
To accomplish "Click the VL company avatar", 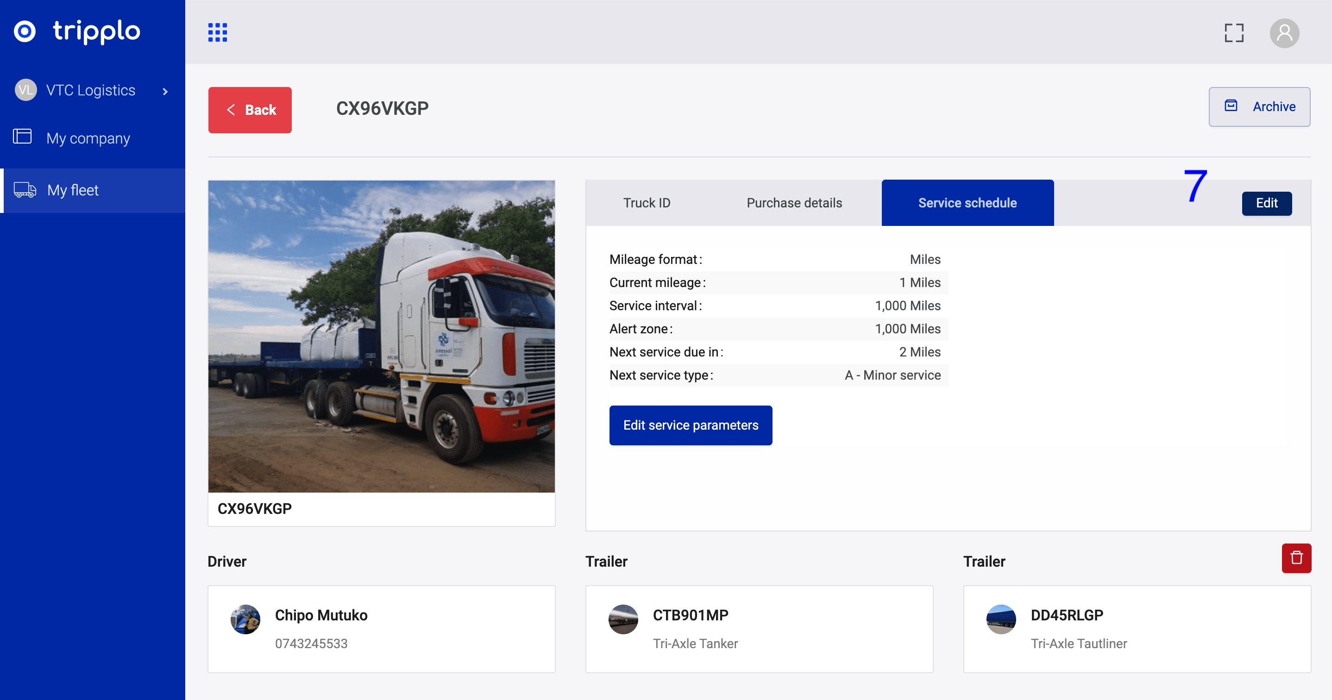I will tap(25, 90).
